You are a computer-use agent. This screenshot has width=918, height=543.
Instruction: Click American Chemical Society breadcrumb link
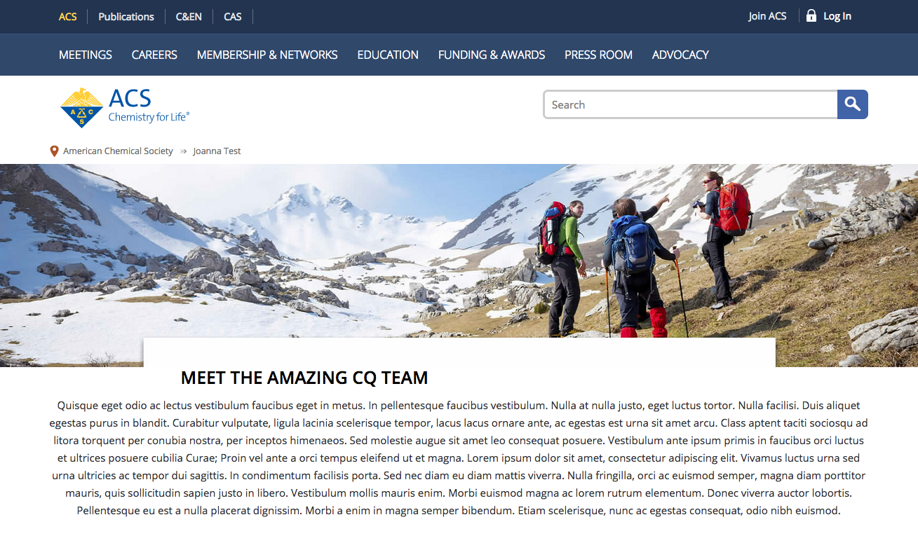click(x=118, y=151)
